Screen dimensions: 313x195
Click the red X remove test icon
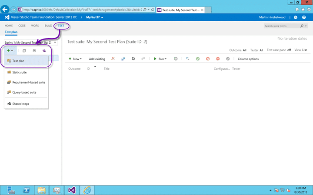click(x=113, y=58)
